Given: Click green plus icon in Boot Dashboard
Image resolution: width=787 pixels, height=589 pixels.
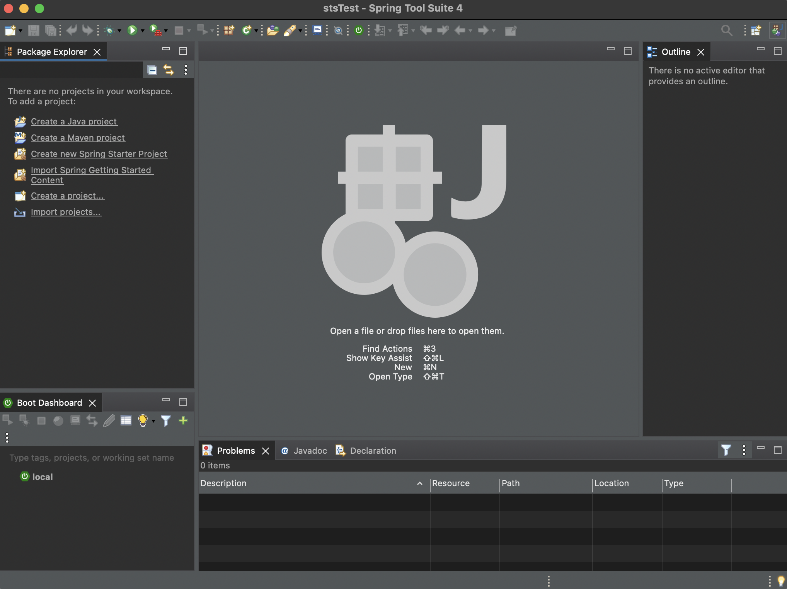Looking at the screenshot, I should tap(183, 420).
